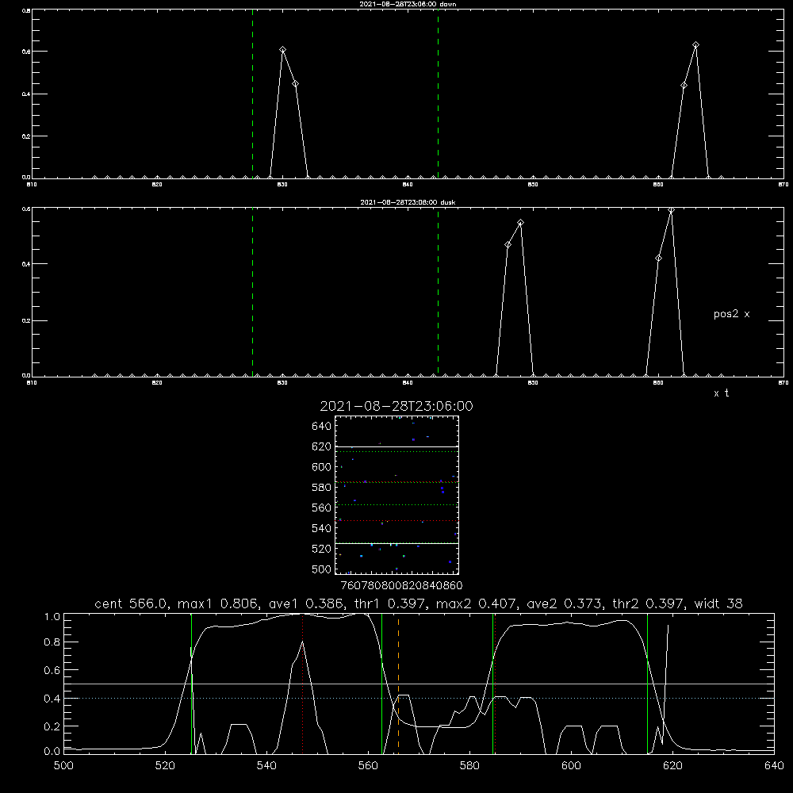Click bottom plot x-axis label 580
Viewport: 793px width, 793px height.
coord(469,766)
